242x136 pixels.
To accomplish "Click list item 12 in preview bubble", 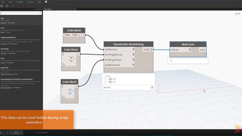I will pyautogui.click(x=114, y=79).
